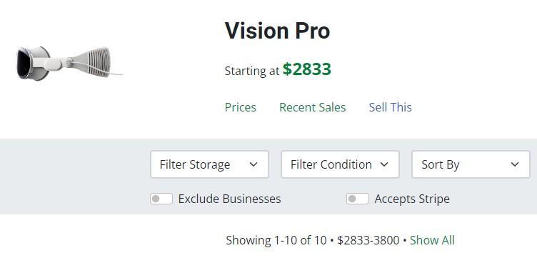The width and height of the screenshot is (537, 258).
Task: Follow the Sell This link
Action: 391,107
